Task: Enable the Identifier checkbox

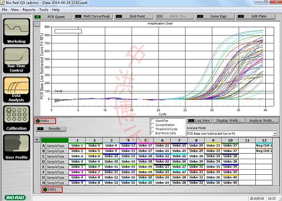Action: [152, 121]
